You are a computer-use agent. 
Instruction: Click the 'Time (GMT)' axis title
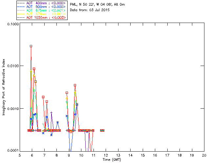click(x=112, y=160)
